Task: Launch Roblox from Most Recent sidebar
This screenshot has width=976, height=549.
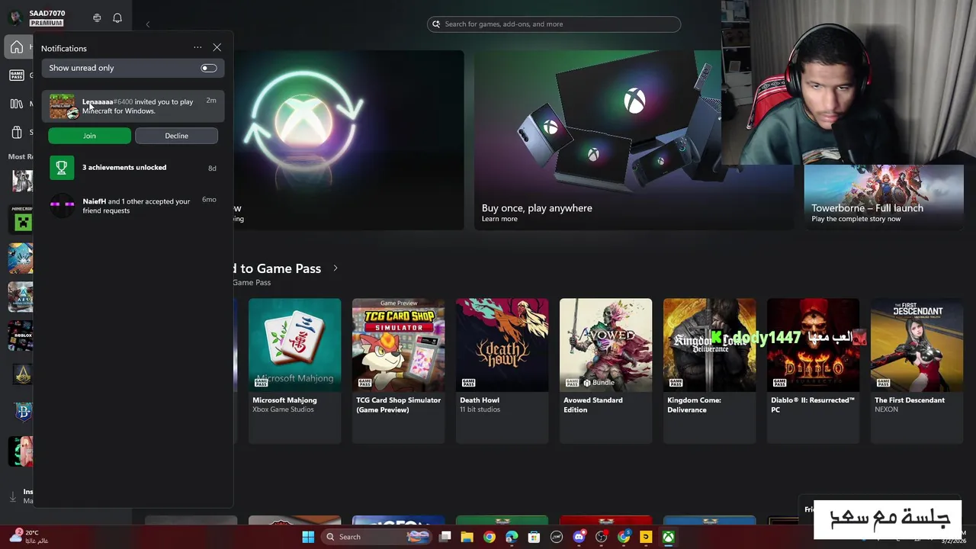Action: click(x=21, y=335)
